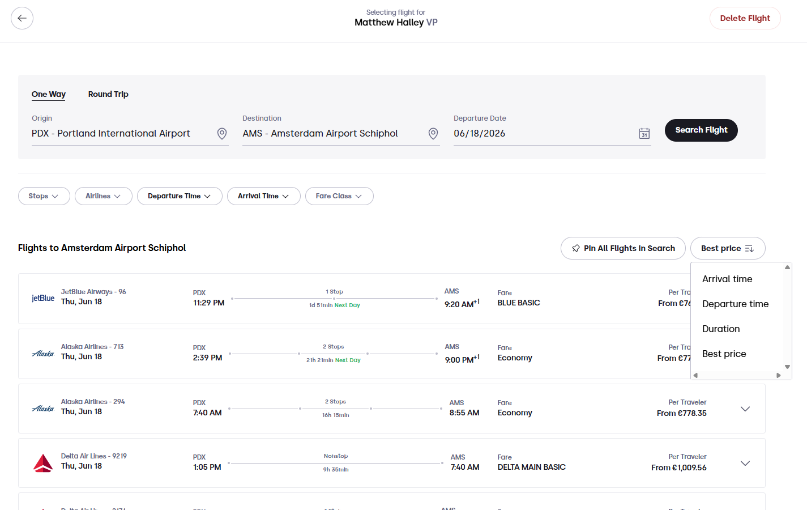This screenshot has width=807, height=510.
Task: Click the origin location pin icon
Action: click(x=222, y=133)
